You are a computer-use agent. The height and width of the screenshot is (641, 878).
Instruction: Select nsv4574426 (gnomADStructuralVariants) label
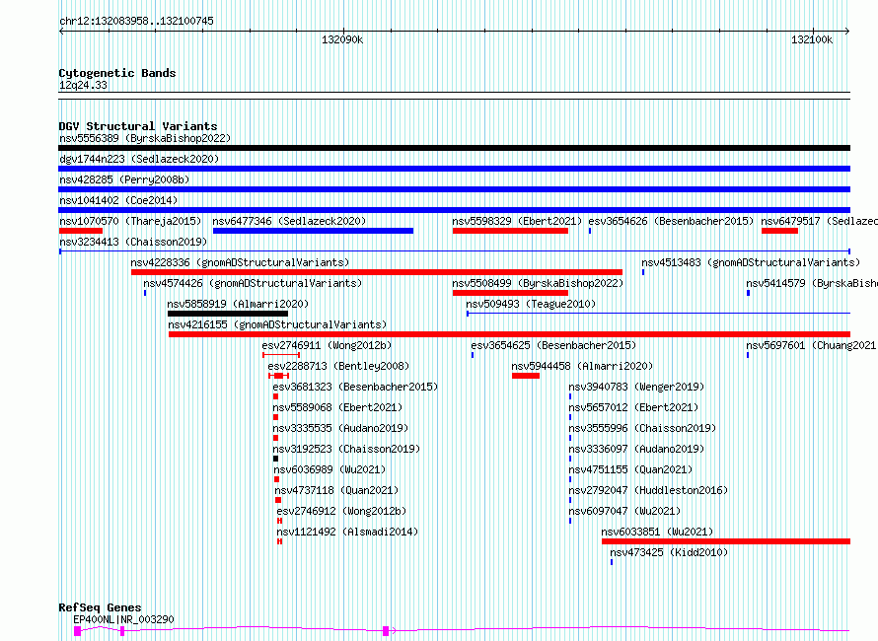click(253, 283)
